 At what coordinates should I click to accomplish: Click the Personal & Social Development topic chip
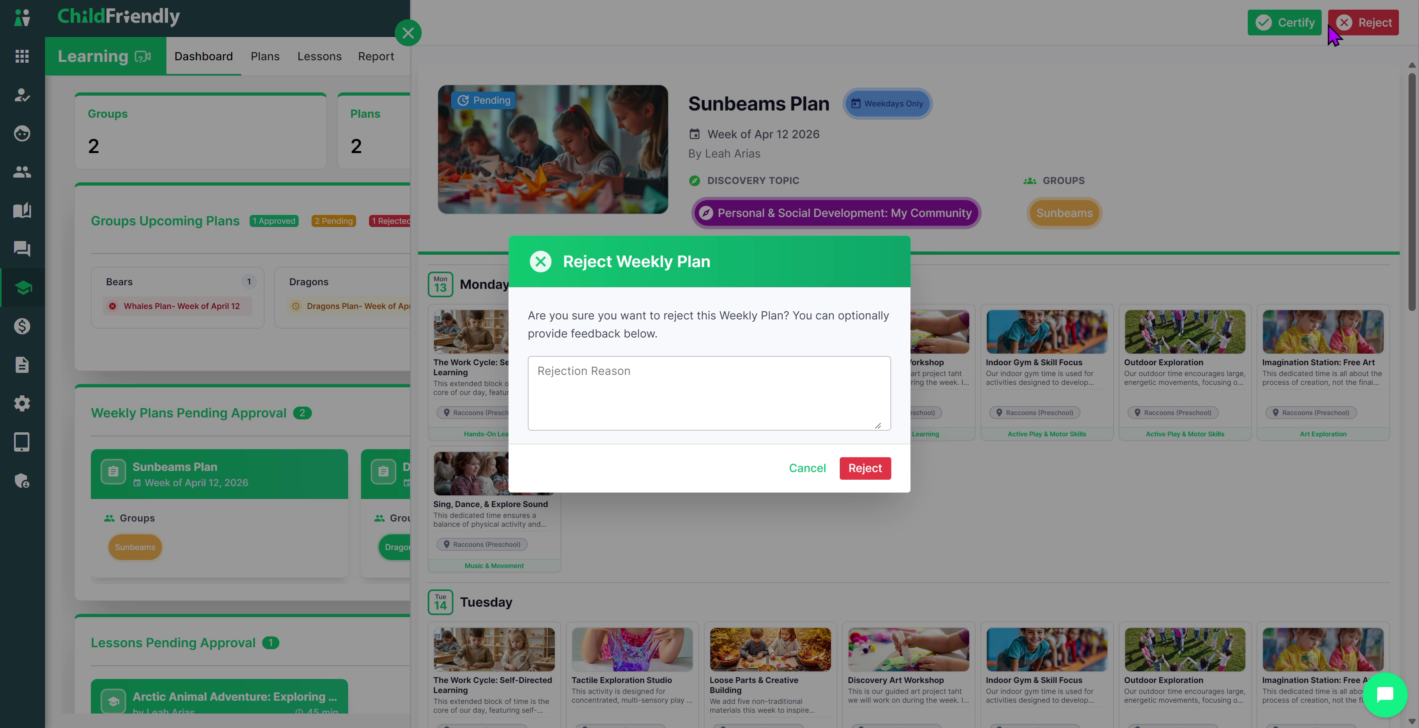click(836, 213)
